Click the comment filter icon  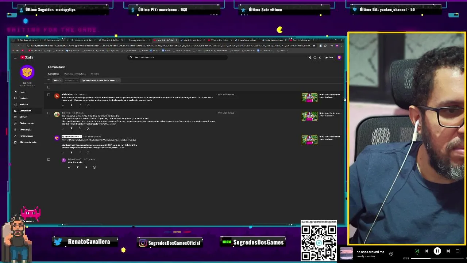tap(49, 80)
